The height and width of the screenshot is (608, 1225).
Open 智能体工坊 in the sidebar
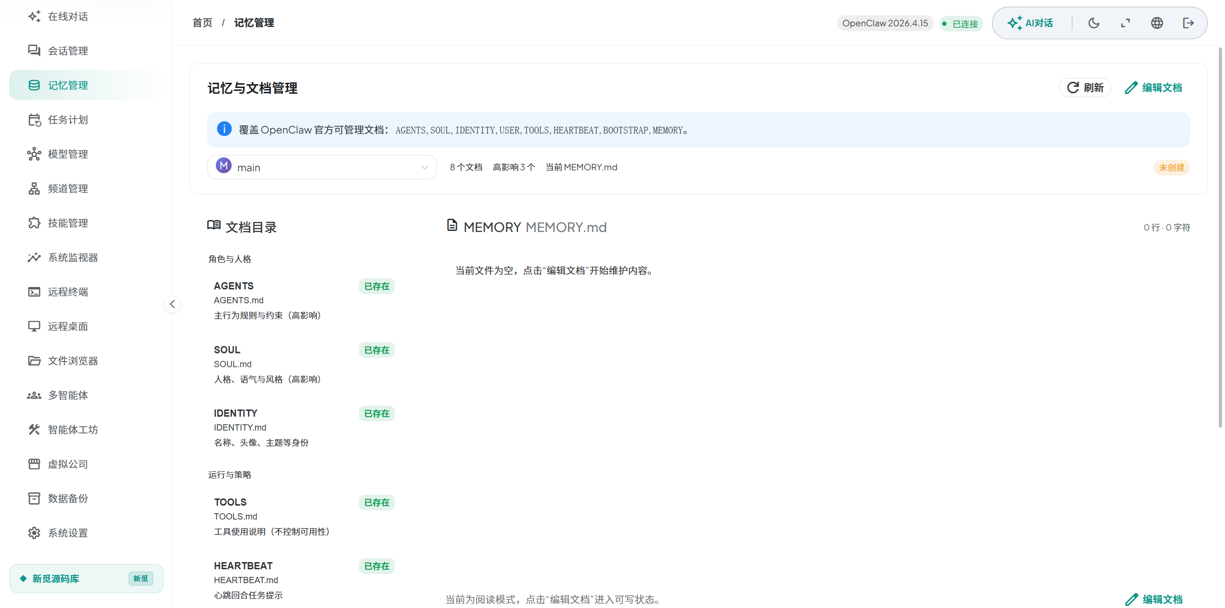tap(72, 430)
